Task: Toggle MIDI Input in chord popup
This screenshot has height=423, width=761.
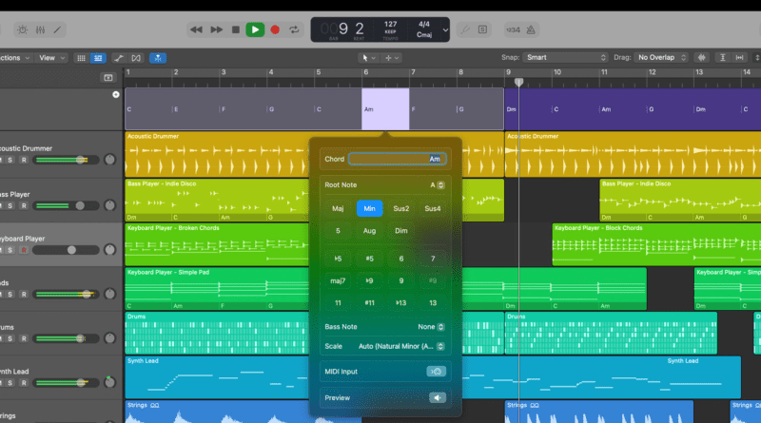Action: pyautogui.click(x=437, y=371)
